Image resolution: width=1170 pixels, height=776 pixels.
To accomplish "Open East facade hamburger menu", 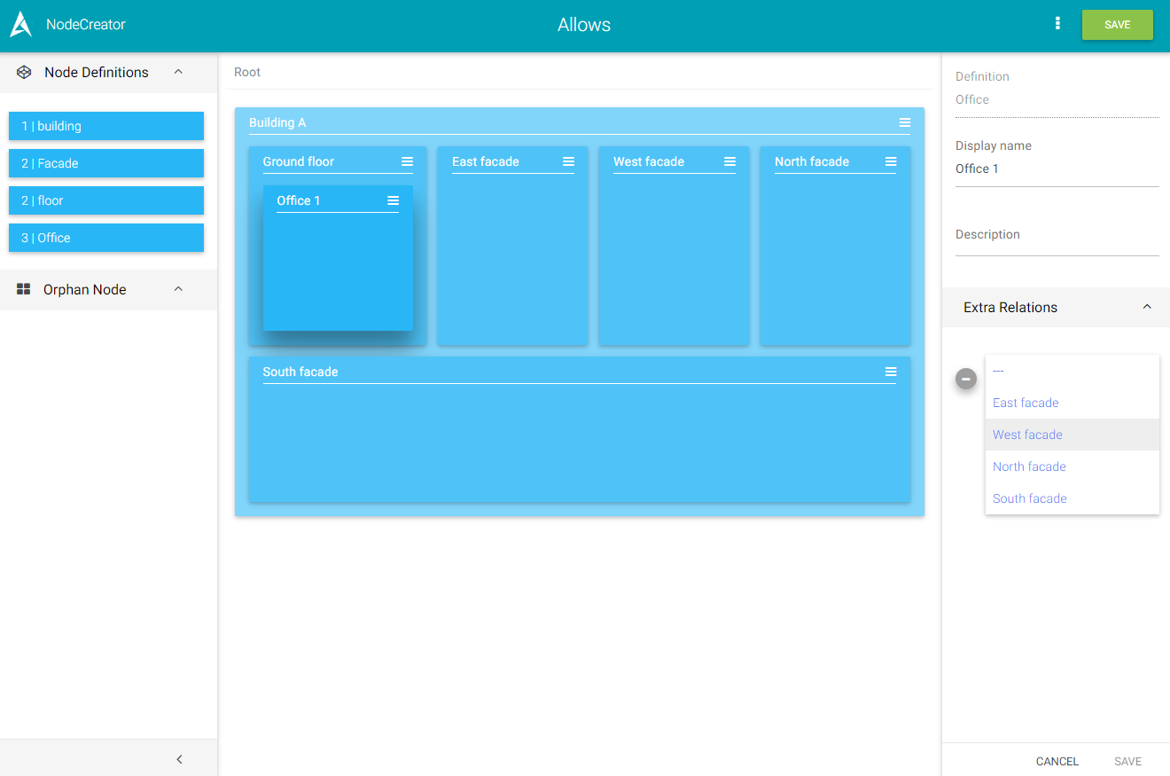I will pyautogui.click(x=568, y=161).
